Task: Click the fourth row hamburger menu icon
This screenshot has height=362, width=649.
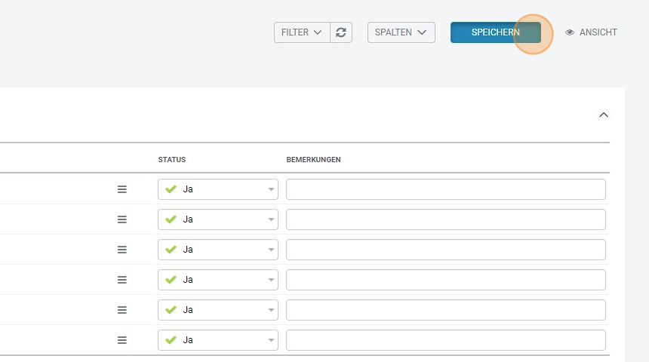Action: coord(122,280)
